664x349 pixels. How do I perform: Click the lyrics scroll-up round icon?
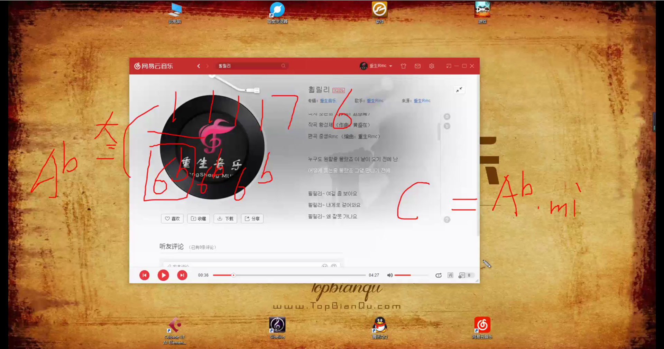click(x=447, y=117)
